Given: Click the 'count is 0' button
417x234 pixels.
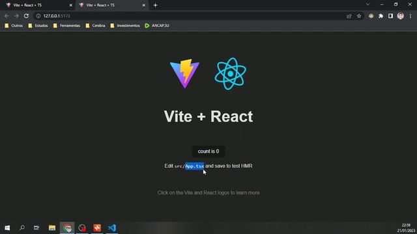Looking at the screenshot, I should point(208,151).
